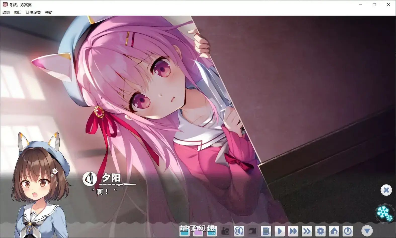The image size is (396, 238).
Task: Minimize the game window
Action: tap(361, 5)
